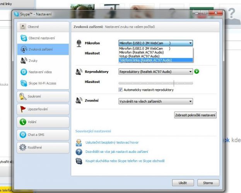The image size is (241, 193).
Task: Choose Mikrofon (USB2.0 2M WebCam) list option
Action: [x=156, y=49]
